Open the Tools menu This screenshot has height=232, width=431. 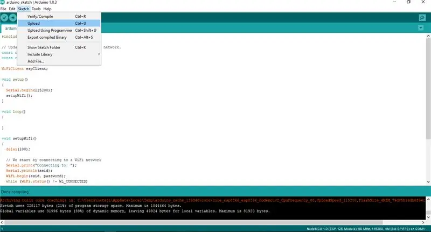click(x=36, y=9)
